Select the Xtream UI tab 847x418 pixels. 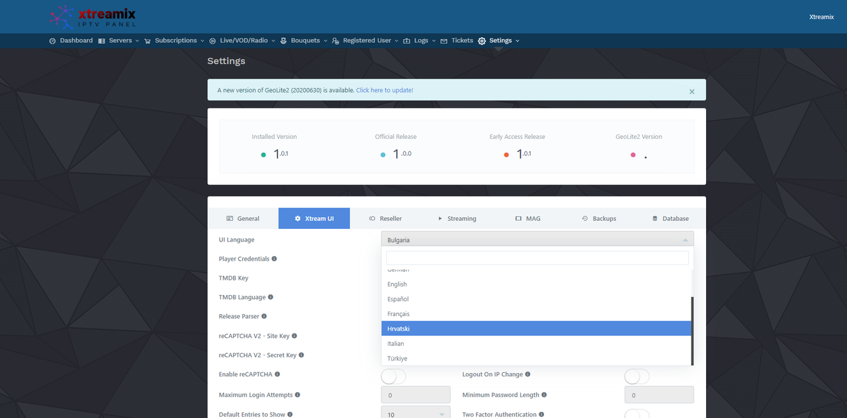(314, 218)
